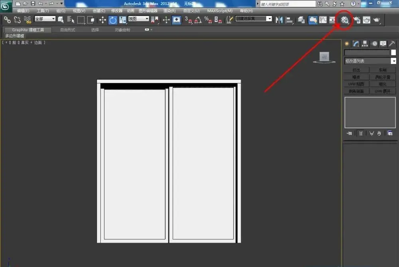Click the Mirror tool icon
This screenshot has height=267, width=399.
tap(279, 20)
